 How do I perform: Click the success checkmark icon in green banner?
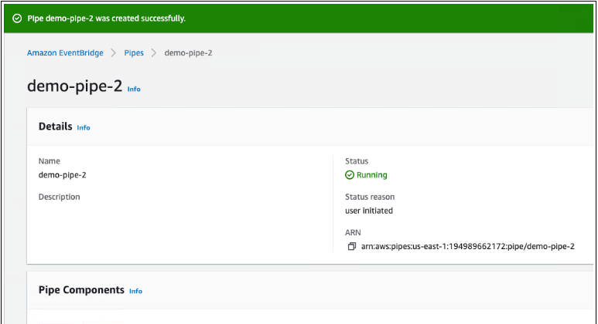17,18
